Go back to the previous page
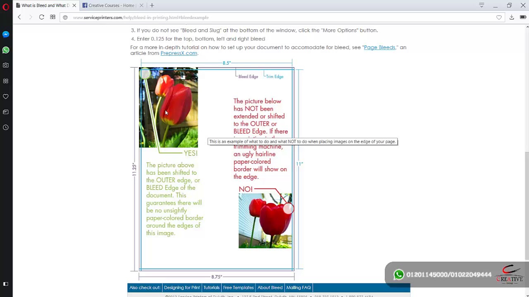529x297 pixels. point(19,17)
